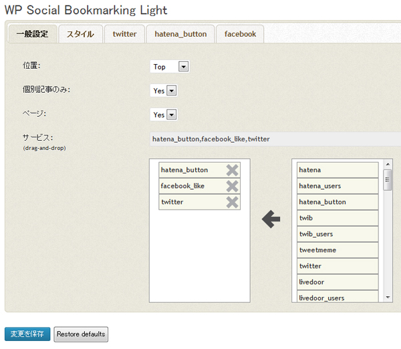Click the scrollbar down arrow in services list
Viewport: 401px width, 349px height.
pyautogui.click(x=388, y=298)
